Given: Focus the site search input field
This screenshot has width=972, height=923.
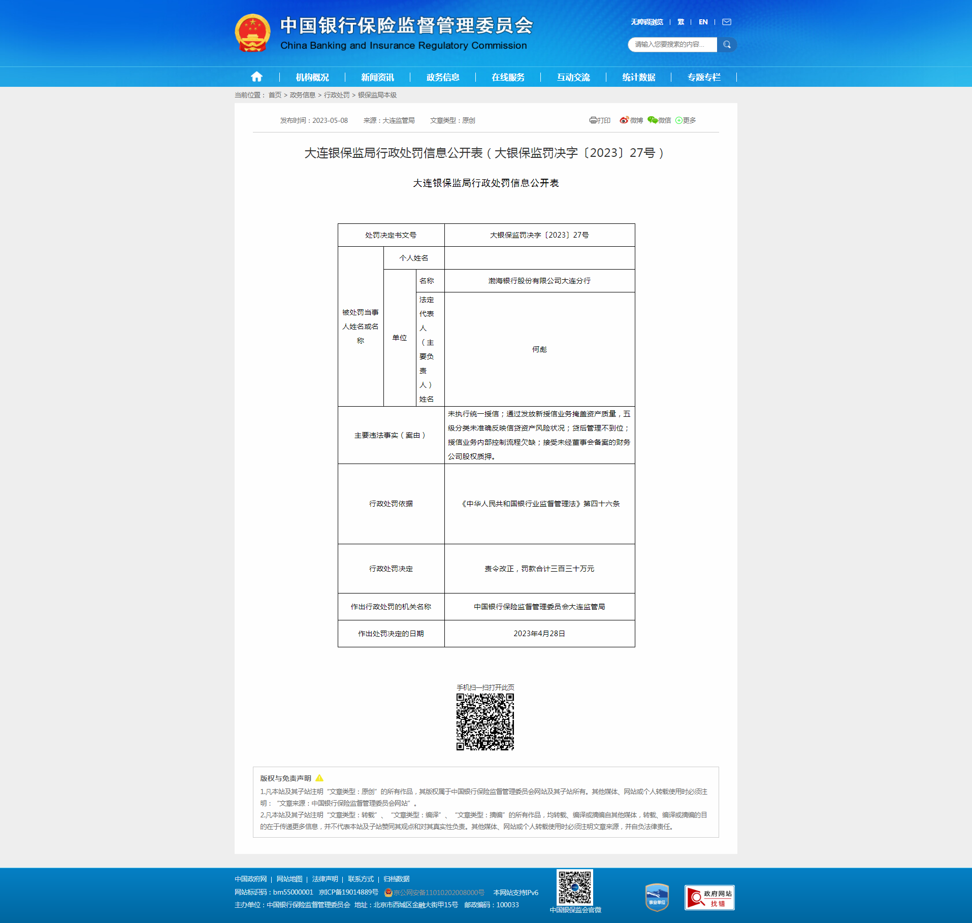Looking at the screenshot, I should click(671, 45).
